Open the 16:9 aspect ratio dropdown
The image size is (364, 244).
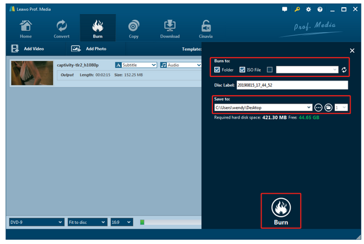(122, 222)
